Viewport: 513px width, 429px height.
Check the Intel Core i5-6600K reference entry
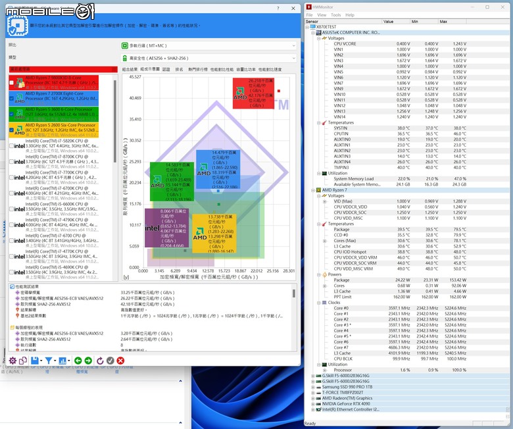[x=12, y=209]
